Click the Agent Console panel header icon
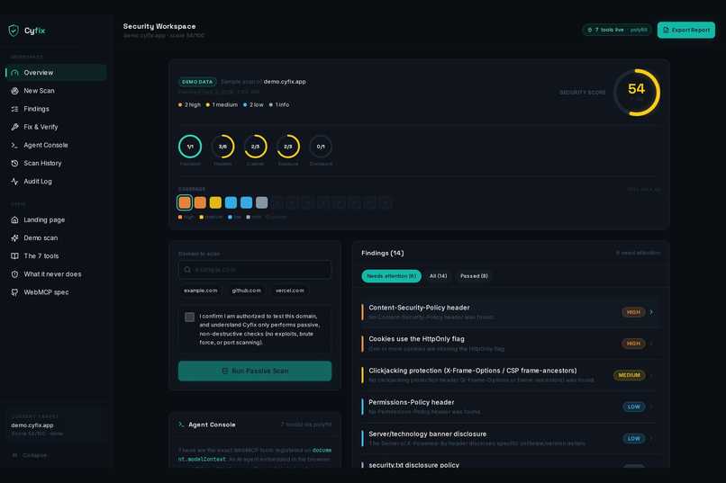The image size is (726, 483). coord(182,425)
